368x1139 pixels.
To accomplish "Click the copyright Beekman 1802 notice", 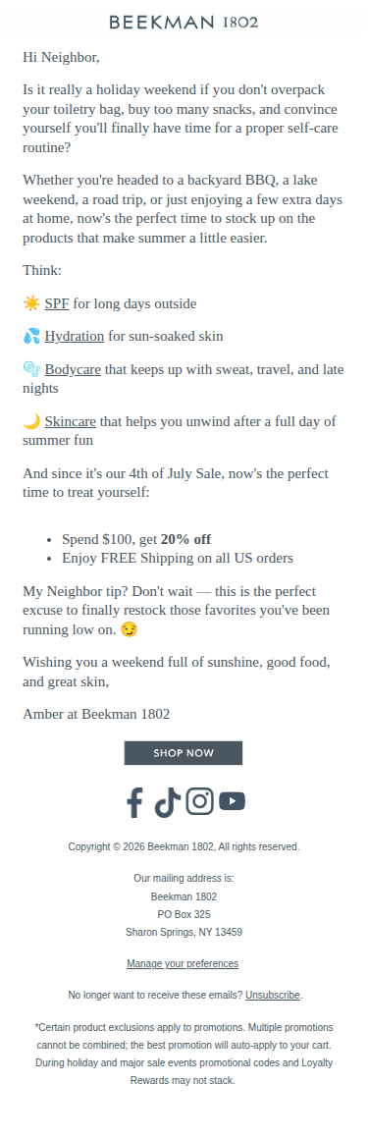I will (184, 847).
